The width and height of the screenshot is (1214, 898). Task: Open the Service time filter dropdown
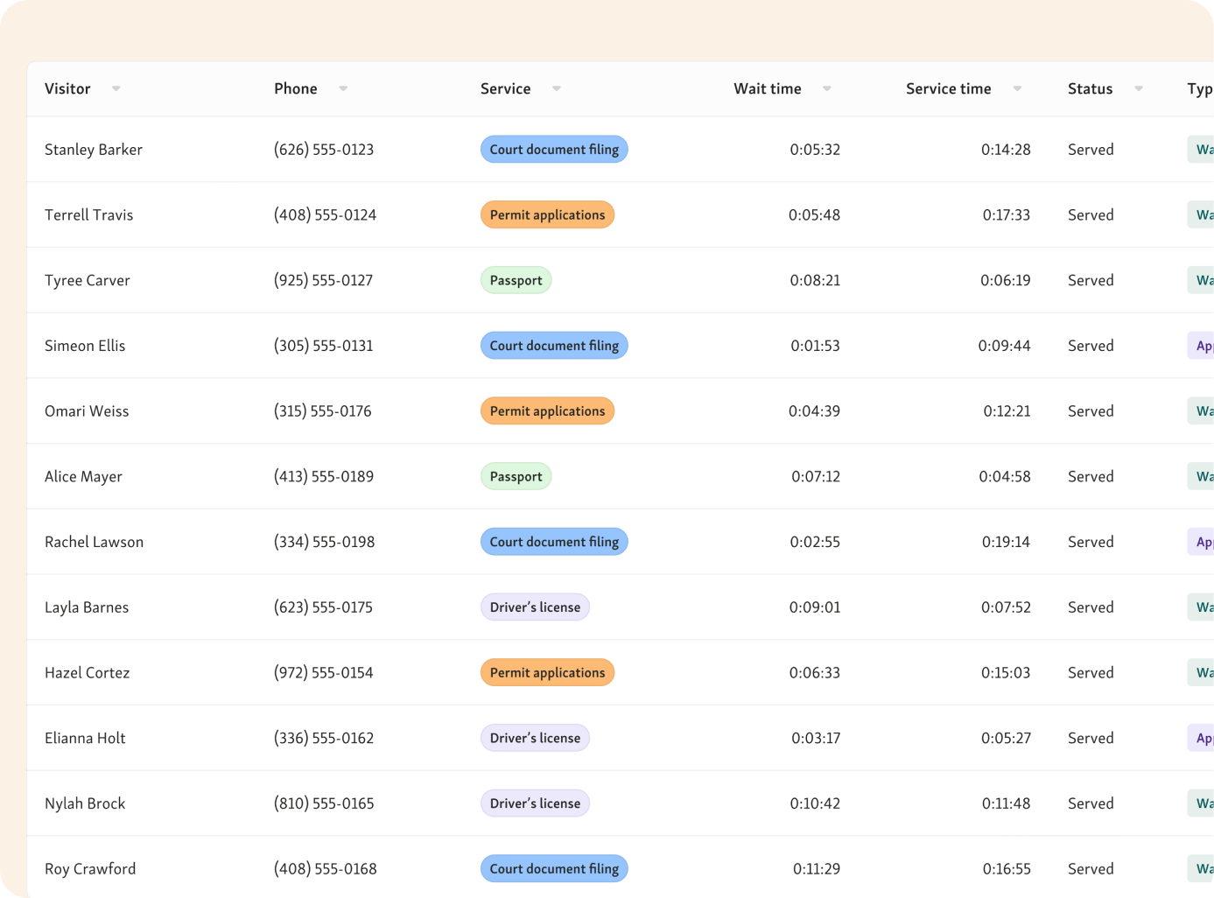point(1016,88)
